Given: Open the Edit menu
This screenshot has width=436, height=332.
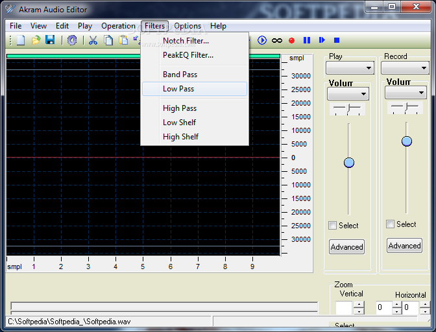Looking at the screenshot, I should (62, 26).
